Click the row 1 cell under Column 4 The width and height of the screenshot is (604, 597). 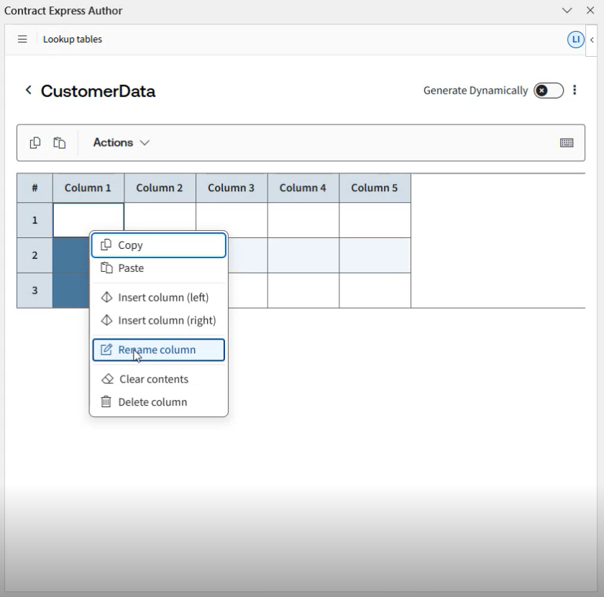click(x=303, y=220)
